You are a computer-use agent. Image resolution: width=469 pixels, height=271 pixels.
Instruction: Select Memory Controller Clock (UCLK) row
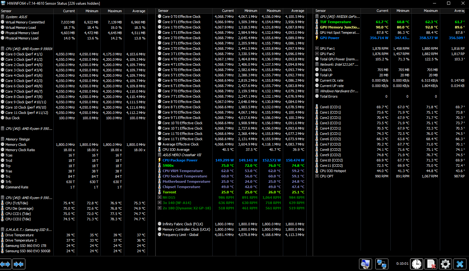[231, 229]
